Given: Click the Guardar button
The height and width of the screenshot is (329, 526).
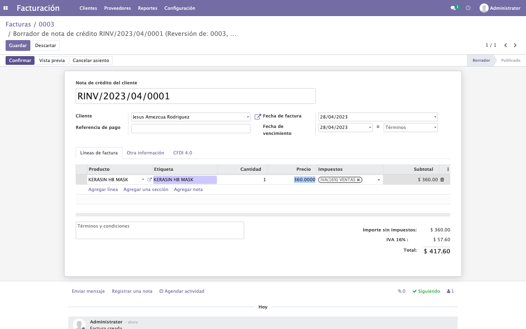Looking at the screenshot, I should tap(18, 45).
